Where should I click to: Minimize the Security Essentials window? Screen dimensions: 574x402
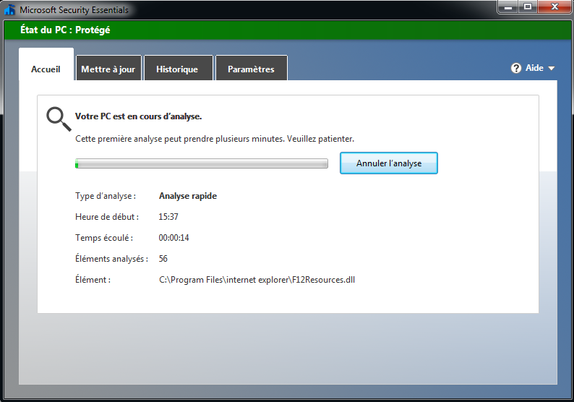[x=508, y=7]
